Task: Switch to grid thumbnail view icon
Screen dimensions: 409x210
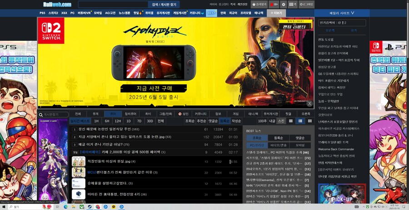Action: tap(309, 121)
